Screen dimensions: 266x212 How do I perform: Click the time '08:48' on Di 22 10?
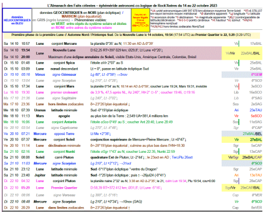click(25, 201)
